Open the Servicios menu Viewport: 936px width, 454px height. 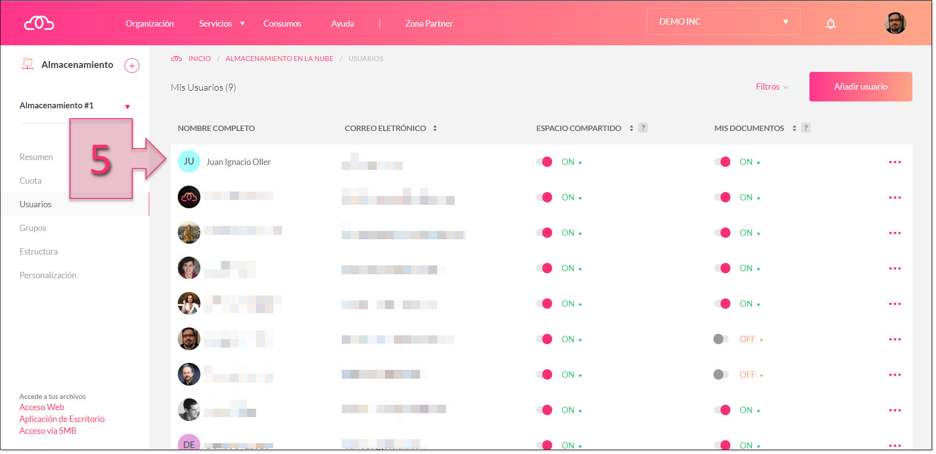click(x=221, y=24)
